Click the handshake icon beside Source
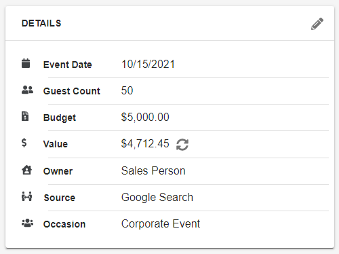The height and width of the screenshot is (254, 339). pos(26,196)
